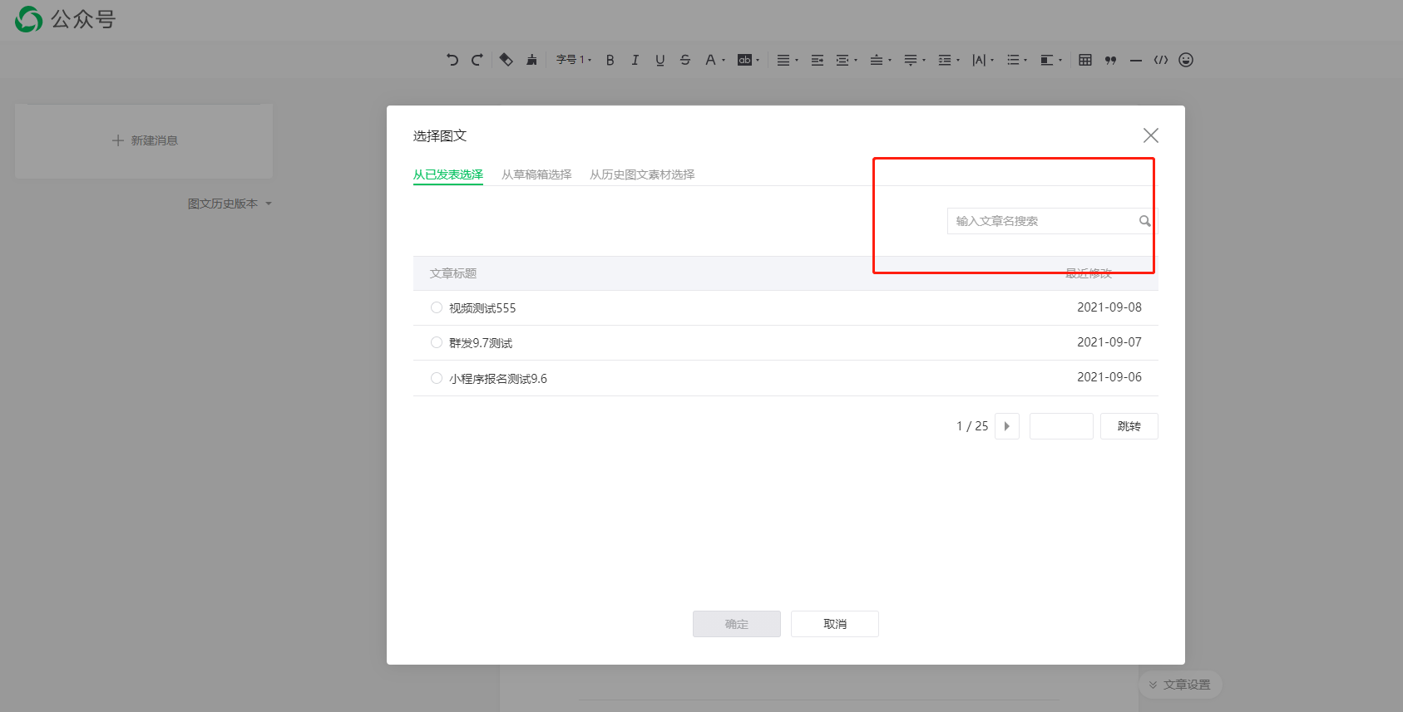Toggle italic formatting

[635, 60]
